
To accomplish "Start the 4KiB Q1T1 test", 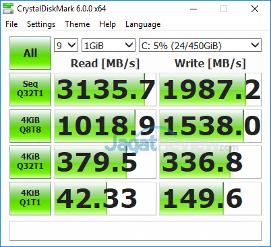I will [30, 199].
